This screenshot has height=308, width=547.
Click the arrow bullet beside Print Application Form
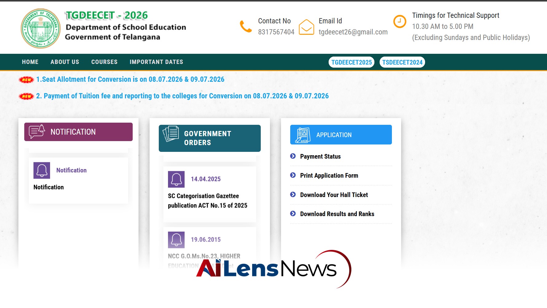(293, 175)
